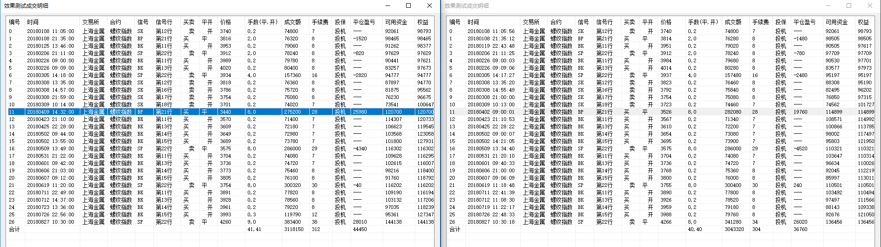The height and width of the screenshot is (247, 881).
Task: Click 成交额 column header in right table
Action: pos(733,22)
